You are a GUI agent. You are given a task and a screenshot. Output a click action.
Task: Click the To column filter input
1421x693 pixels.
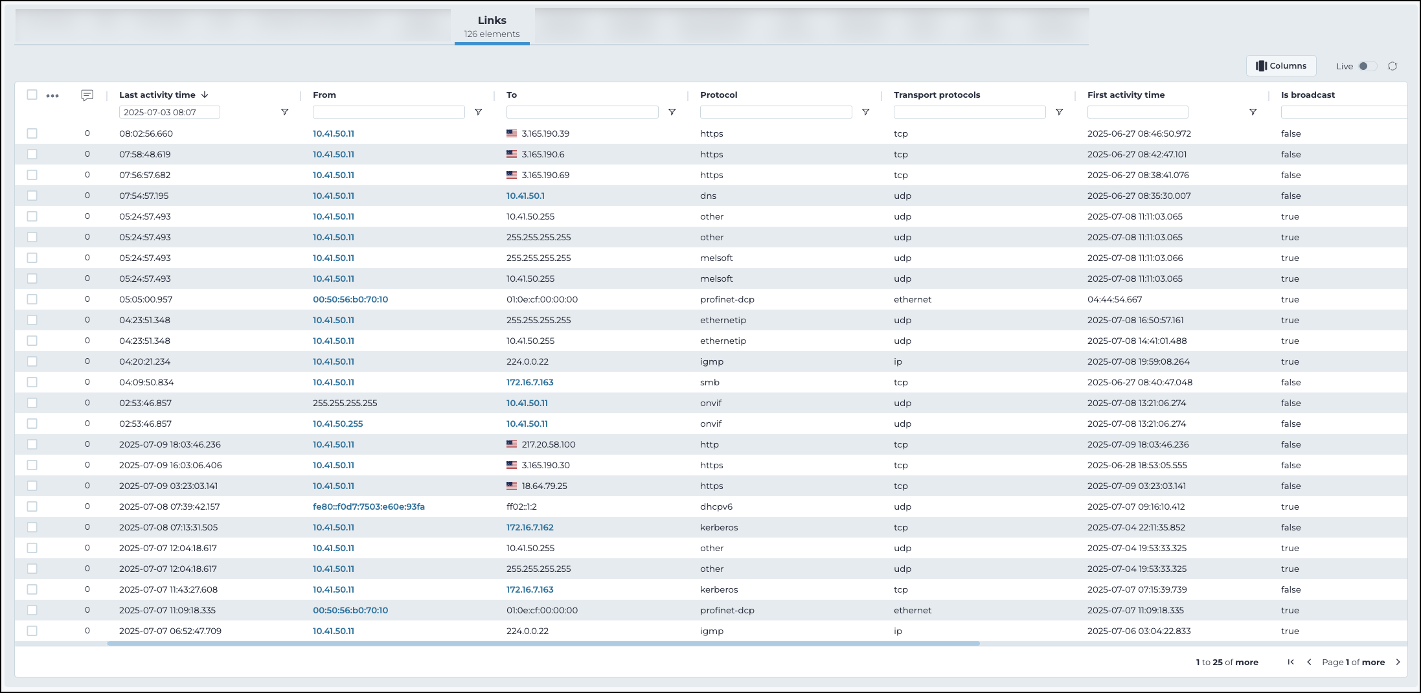click(x=582, y=112)
